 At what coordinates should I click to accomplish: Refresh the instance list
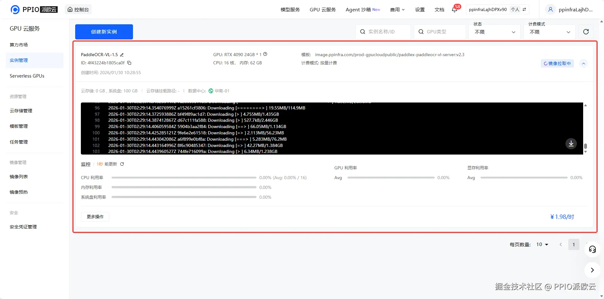586,32
